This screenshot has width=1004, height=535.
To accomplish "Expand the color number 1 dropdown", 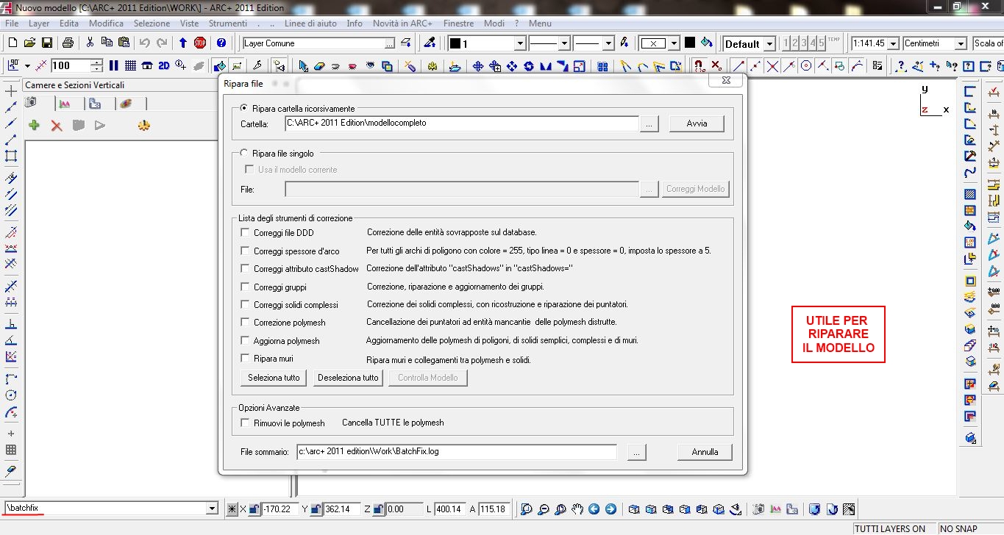I will (x=519, y=43).
